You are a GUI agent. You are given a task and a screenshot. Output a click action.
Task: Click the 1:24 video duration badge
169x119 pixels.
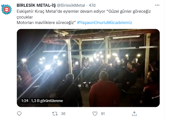click(x=25, y=101)
